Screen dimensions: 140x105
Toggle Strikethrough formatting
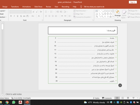pos(24,16)
